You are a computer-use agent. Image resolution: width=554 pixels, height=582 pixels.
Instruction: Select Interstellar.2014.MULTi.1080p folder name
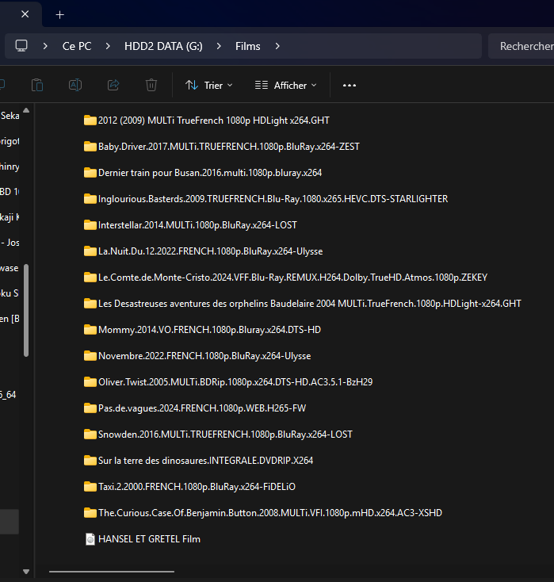tap(197, 225)
